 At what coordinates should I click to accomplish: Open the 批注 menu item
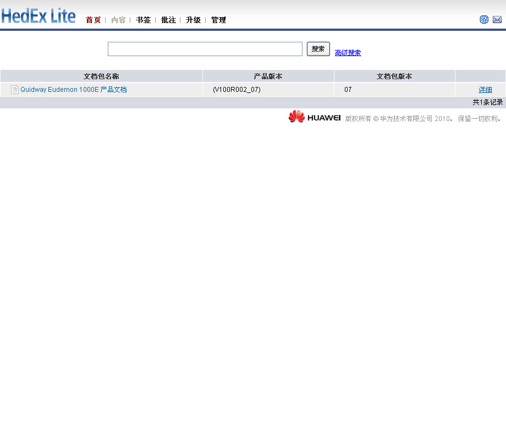(x=168, y=20)
